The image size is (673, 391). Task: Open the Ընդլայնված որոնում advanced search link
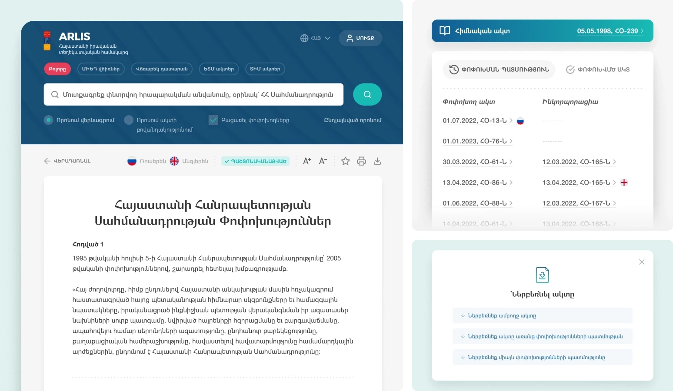click(353, 120)
